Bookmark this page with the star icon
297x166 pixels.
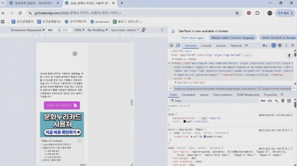(x=237, y=13)
